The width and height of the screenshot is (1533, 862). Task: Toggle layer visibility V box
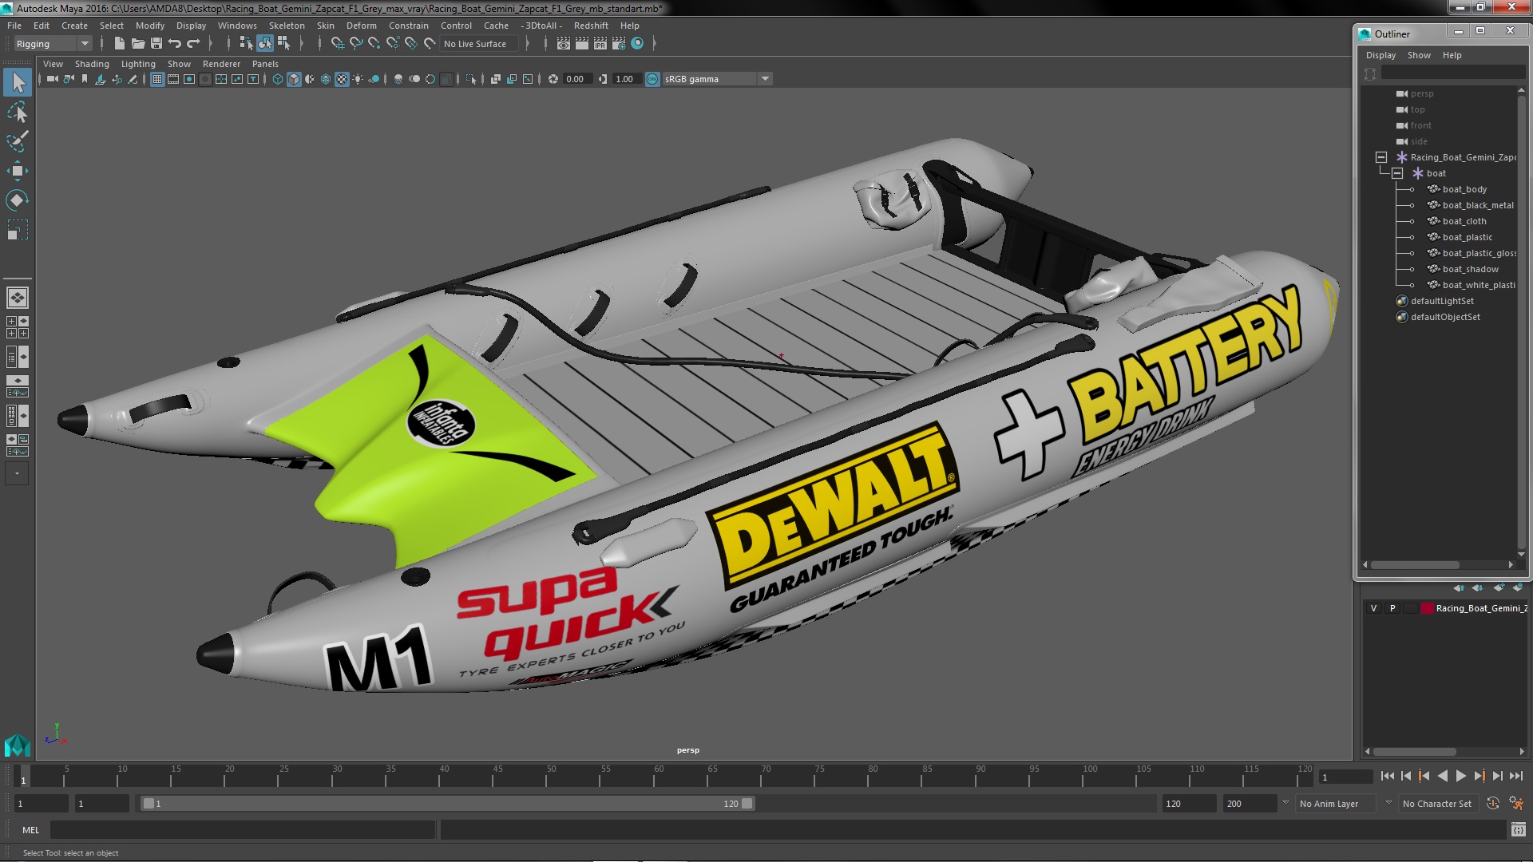coord(1373,608)
